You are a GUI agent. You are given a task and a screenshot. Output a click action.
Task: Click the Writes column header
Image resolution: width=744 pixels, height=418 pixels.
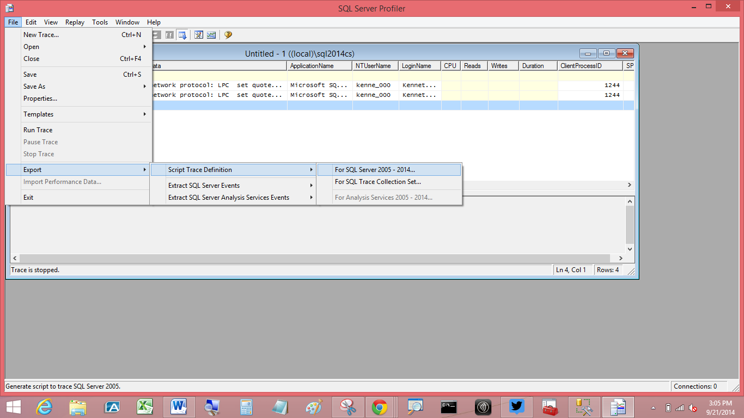pos(504,66)
